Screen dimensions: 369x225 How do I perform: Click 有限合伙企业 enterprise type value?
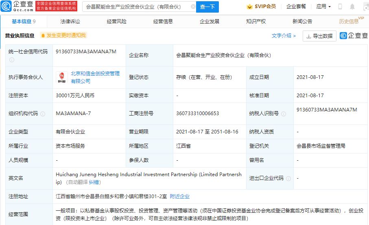tap(70, 132)
